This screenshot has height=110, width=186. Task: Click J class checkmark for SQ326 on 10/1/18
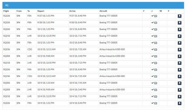153,29
